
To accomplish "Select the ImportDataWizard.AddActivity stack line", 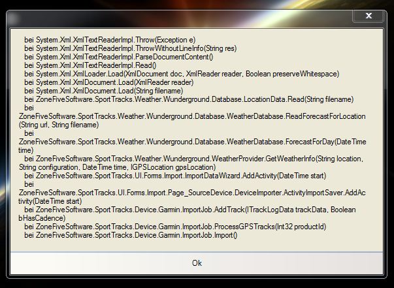I will click(175, 176).
